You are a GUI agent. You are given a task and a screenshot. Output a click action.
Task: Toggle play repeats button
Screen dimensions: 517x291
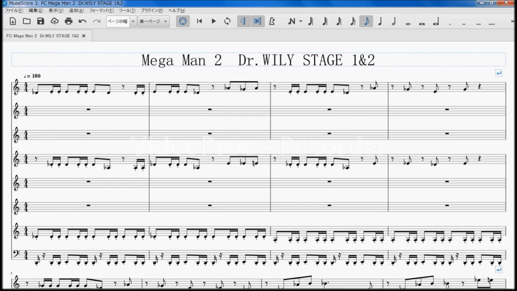click(243, 22)
